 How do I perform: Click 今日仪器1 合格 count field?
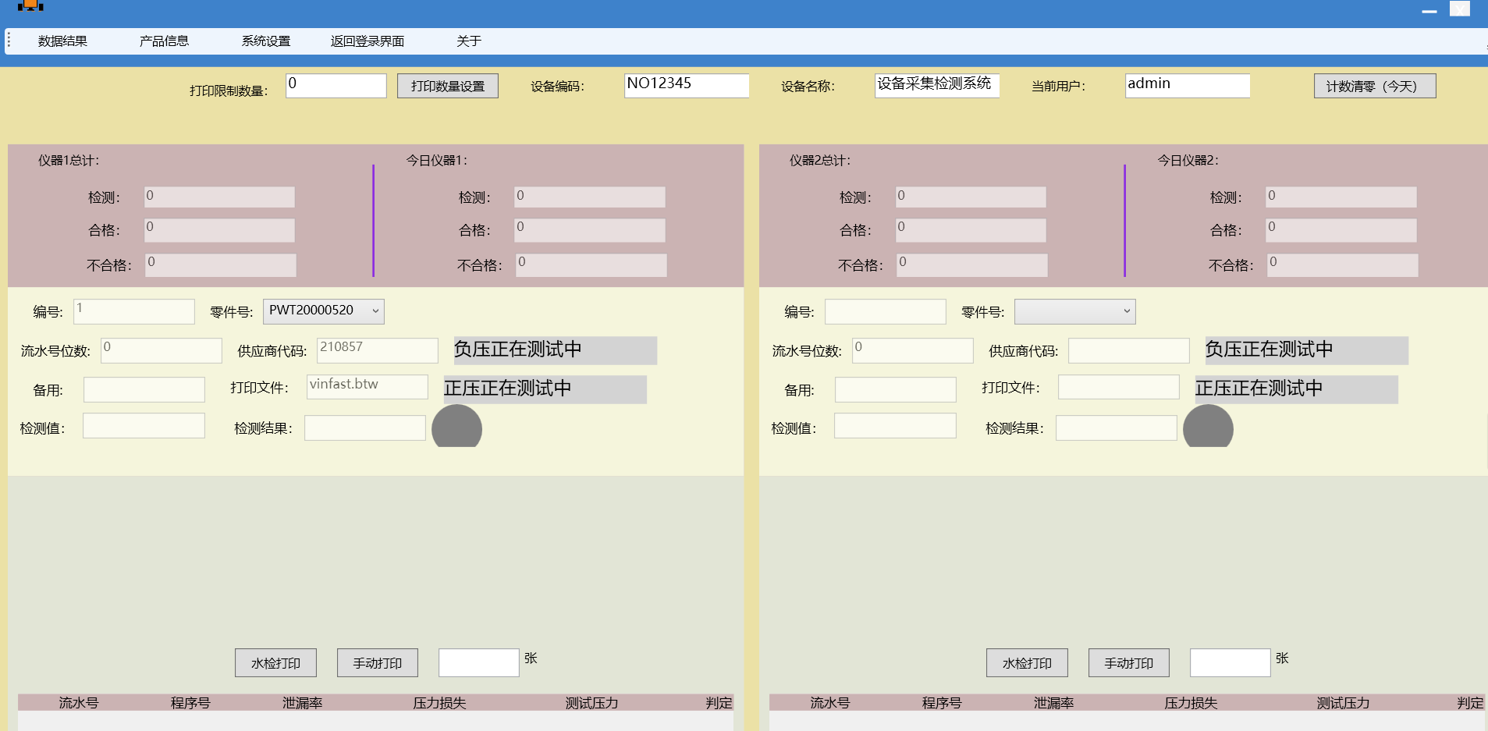(590, 230)
